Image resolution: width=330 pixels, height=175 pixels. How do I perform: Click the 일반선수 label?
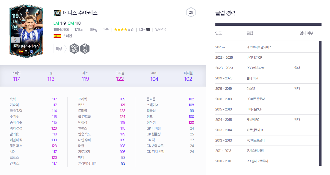point(161,29)
